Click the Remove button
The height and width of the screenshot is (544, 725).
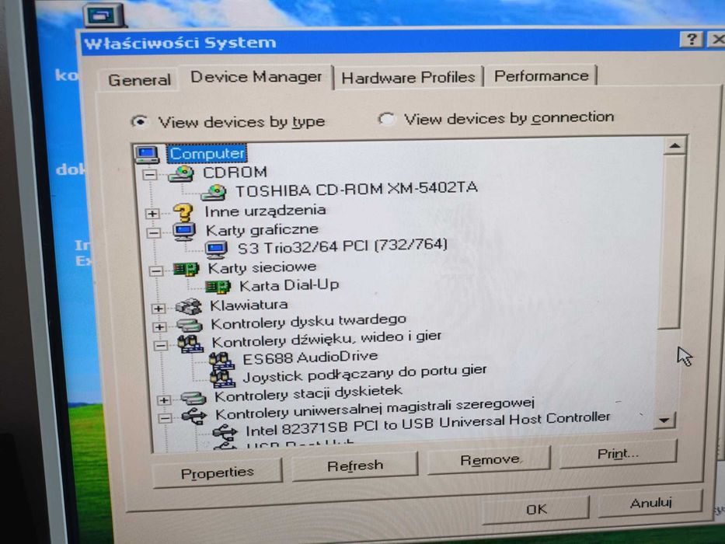(490, 460)
